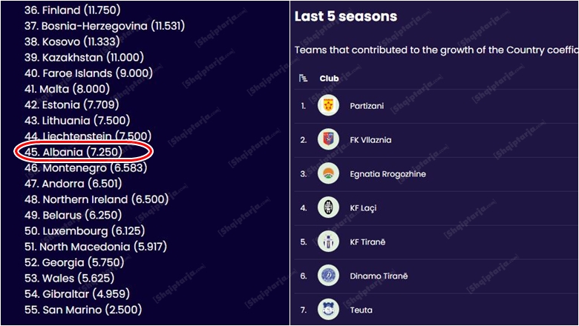Screen dimensions: 579x326
Task: Click the FK Vllaznia club crest
Action: tap(328, 140)
